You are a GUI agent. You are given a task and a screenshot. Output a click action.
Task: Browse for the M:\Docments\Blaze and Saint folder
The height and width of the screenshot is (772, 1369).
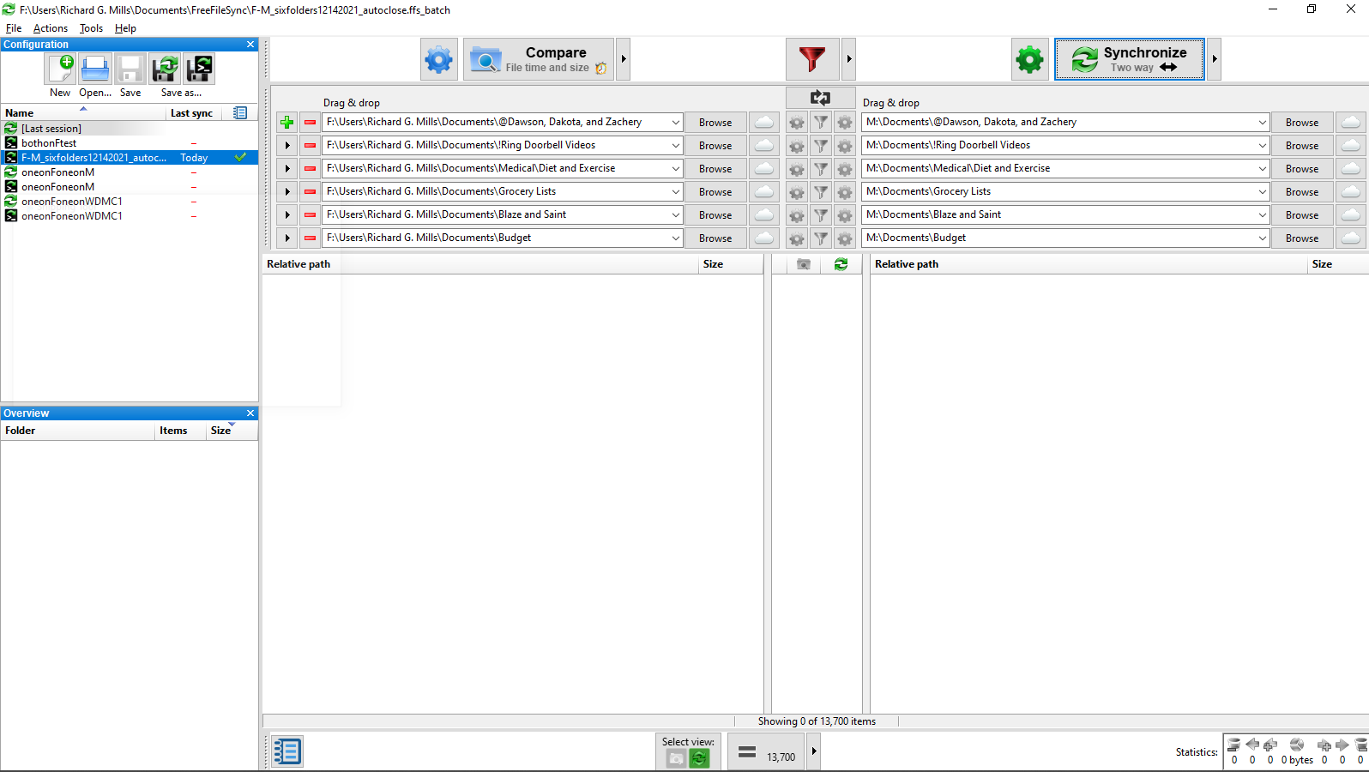coord(1302,215)
